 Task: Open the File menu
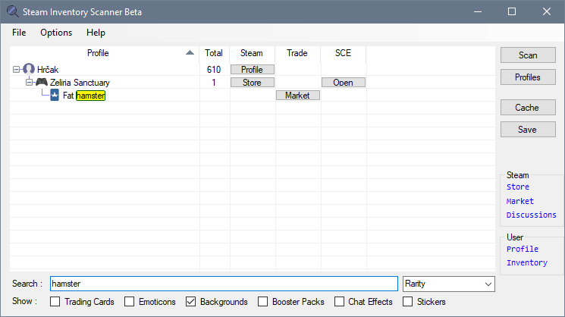coord(19,33)
